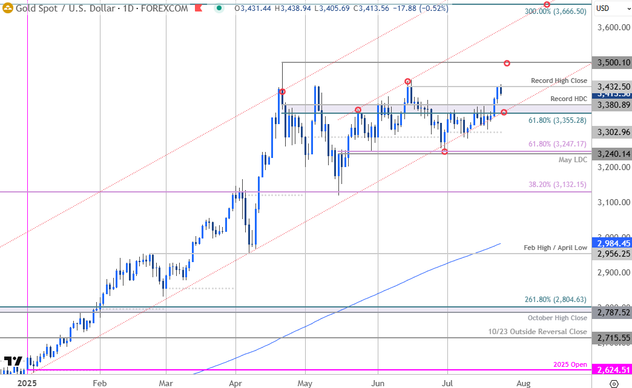
Task: Click the Aug label on time axis
Action: 524,383
